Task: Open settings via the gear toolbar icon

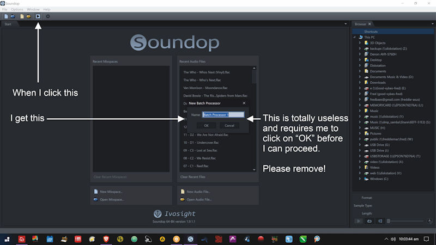Action: pos(48,16)
